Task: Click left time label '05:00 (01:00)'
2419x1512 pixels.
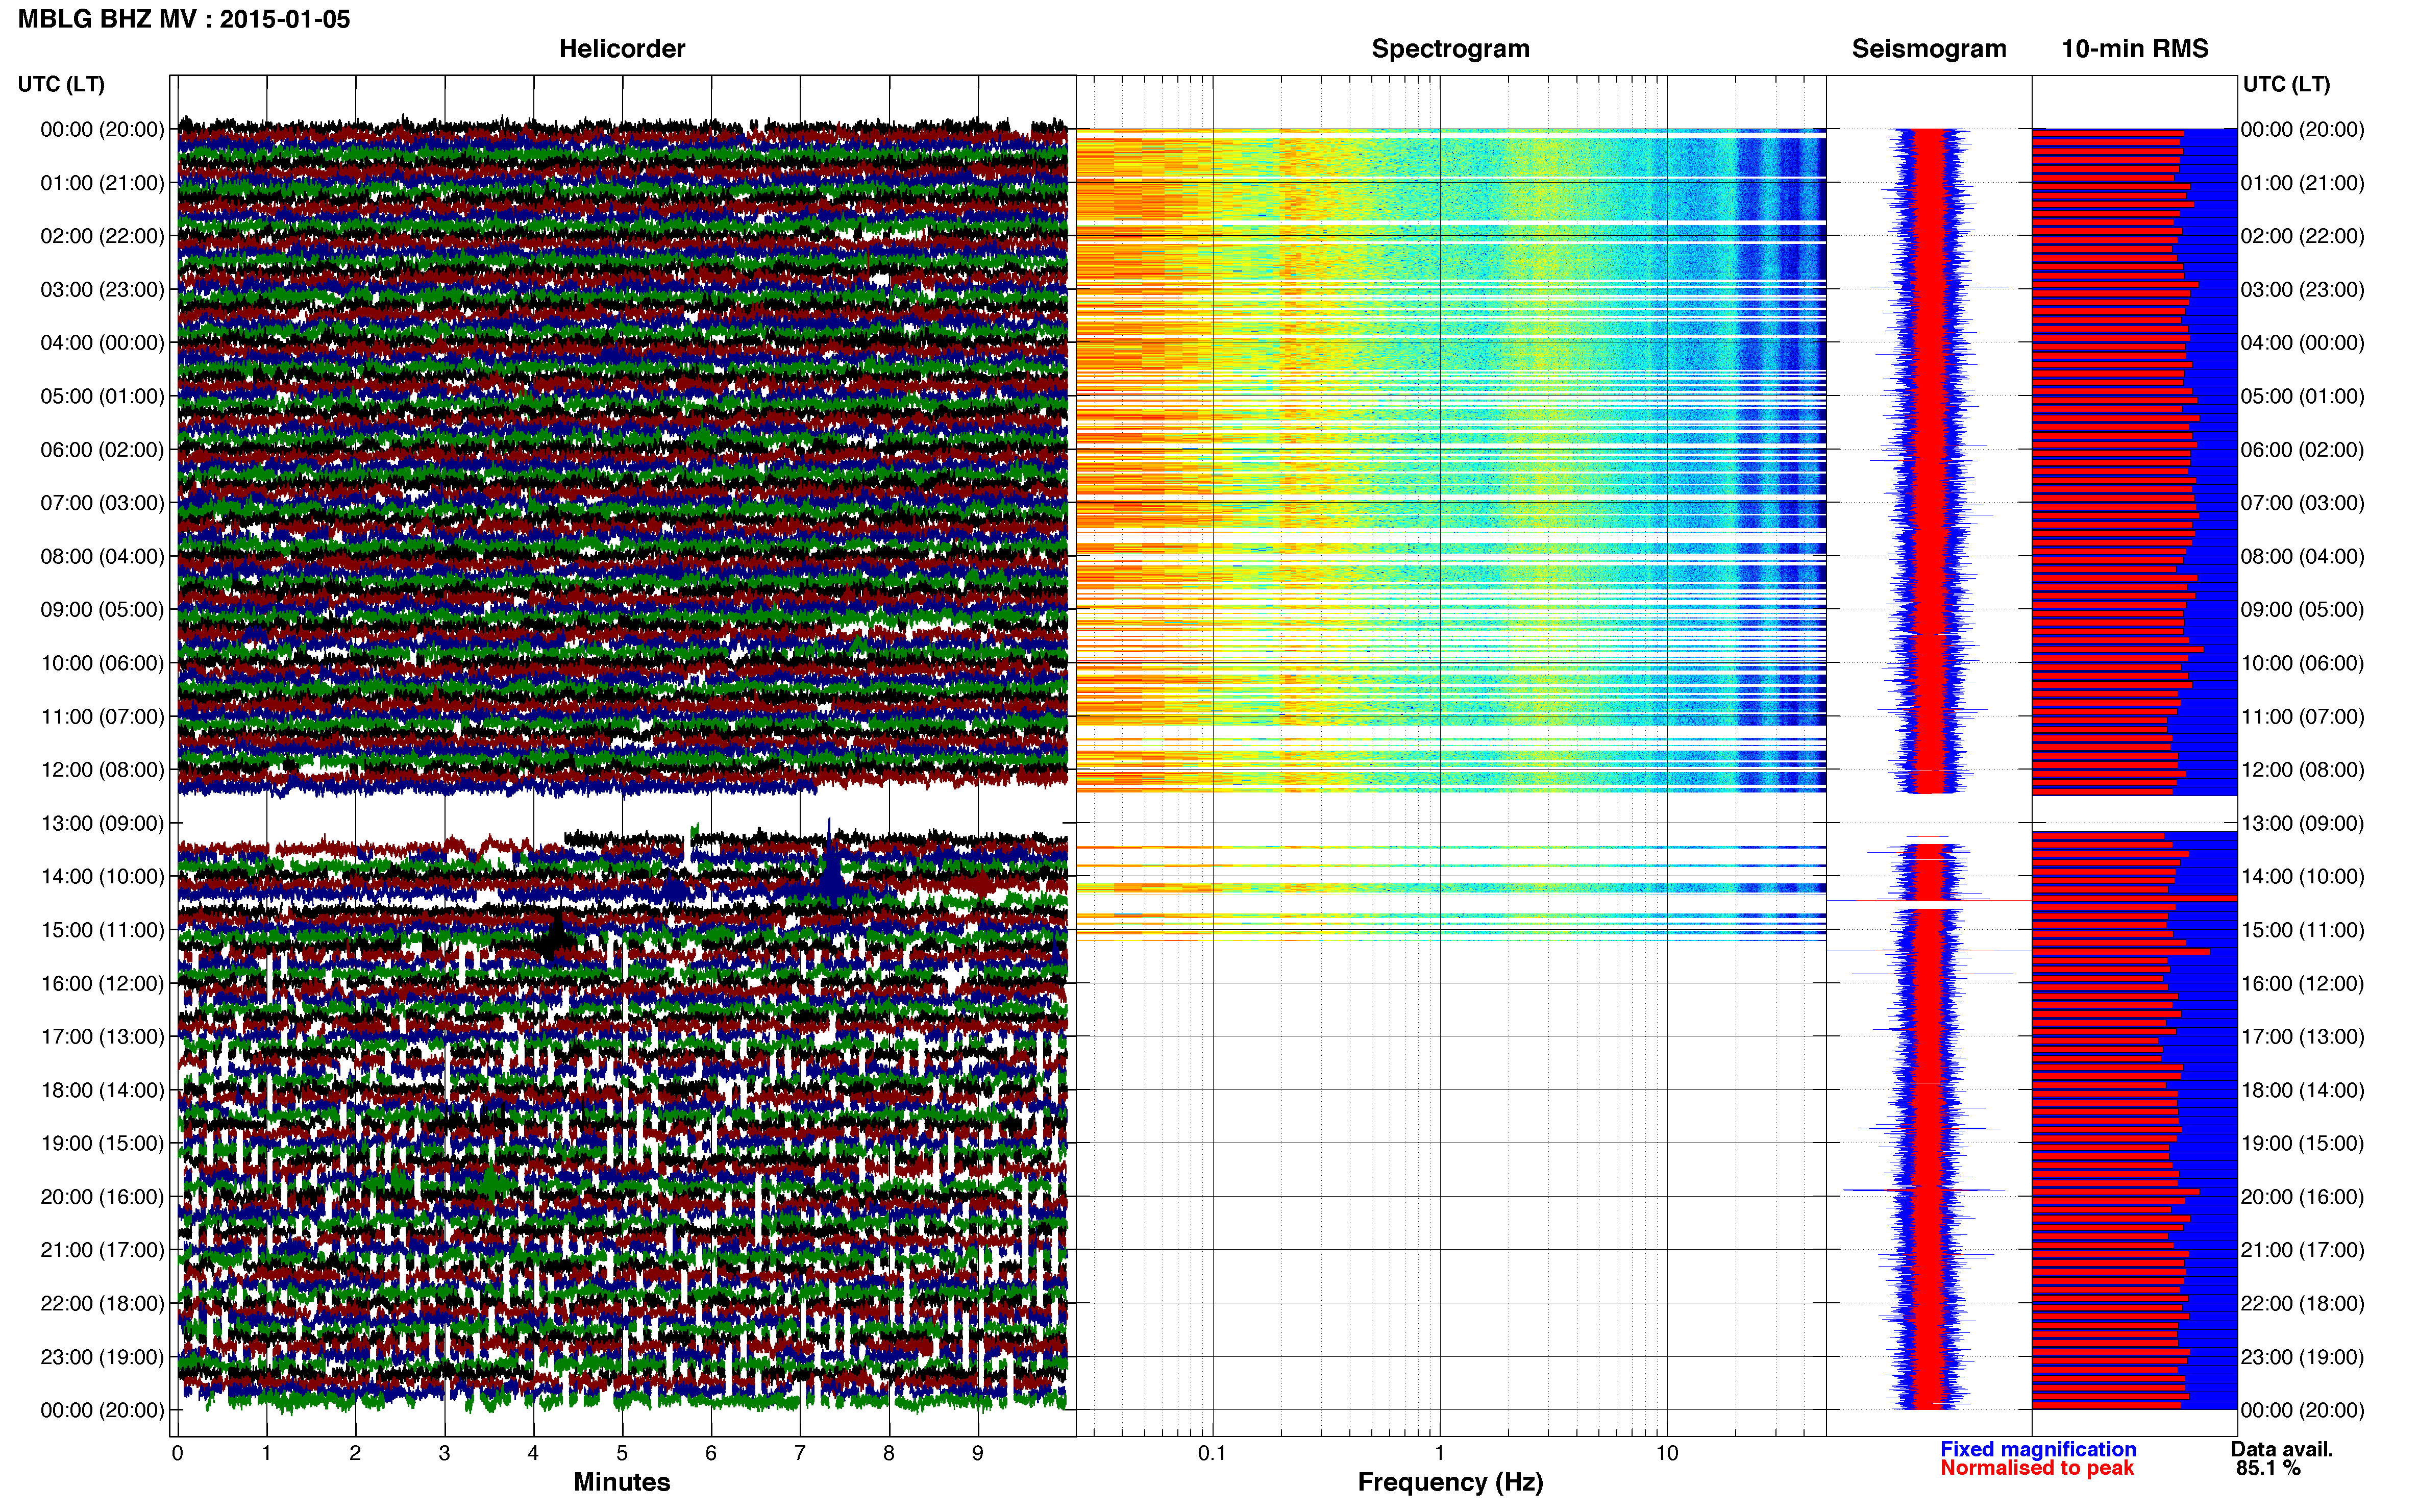Action: pos(102,396)
